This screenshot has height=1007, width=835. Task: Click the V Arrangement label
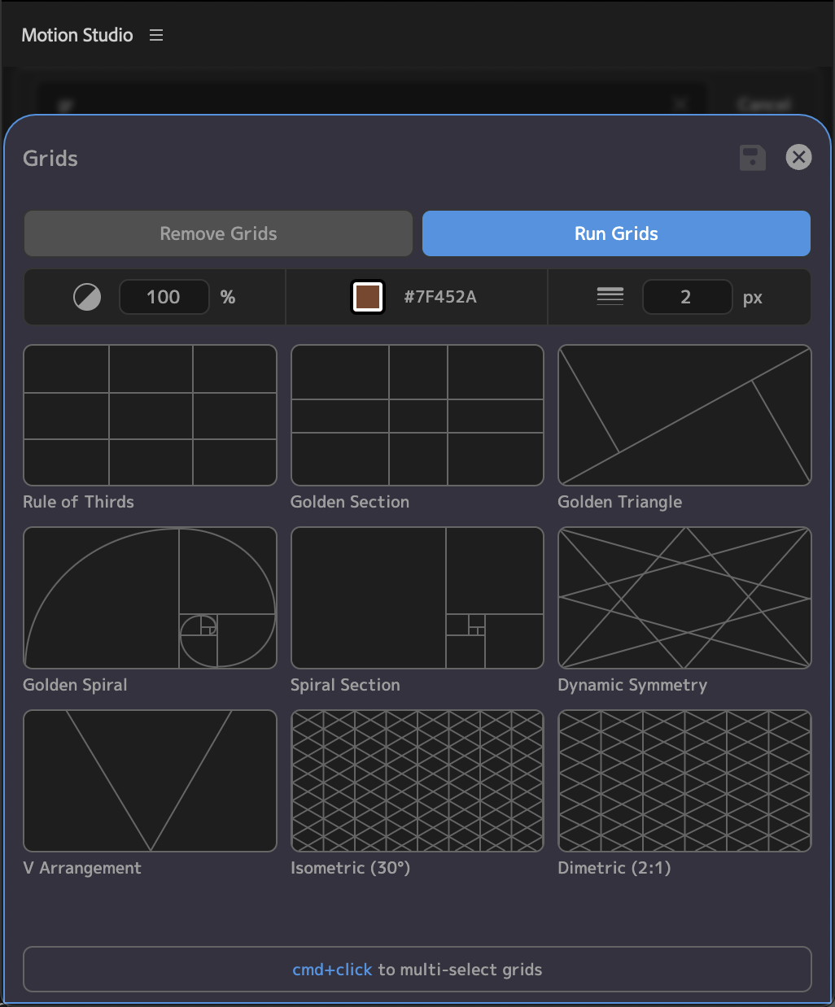[x=82, y=868]
